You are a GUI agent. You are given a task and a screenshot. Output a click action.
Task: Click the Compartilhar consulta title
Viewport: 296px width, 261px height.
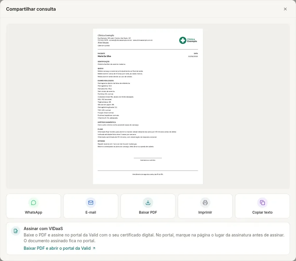tap(31, 9)
